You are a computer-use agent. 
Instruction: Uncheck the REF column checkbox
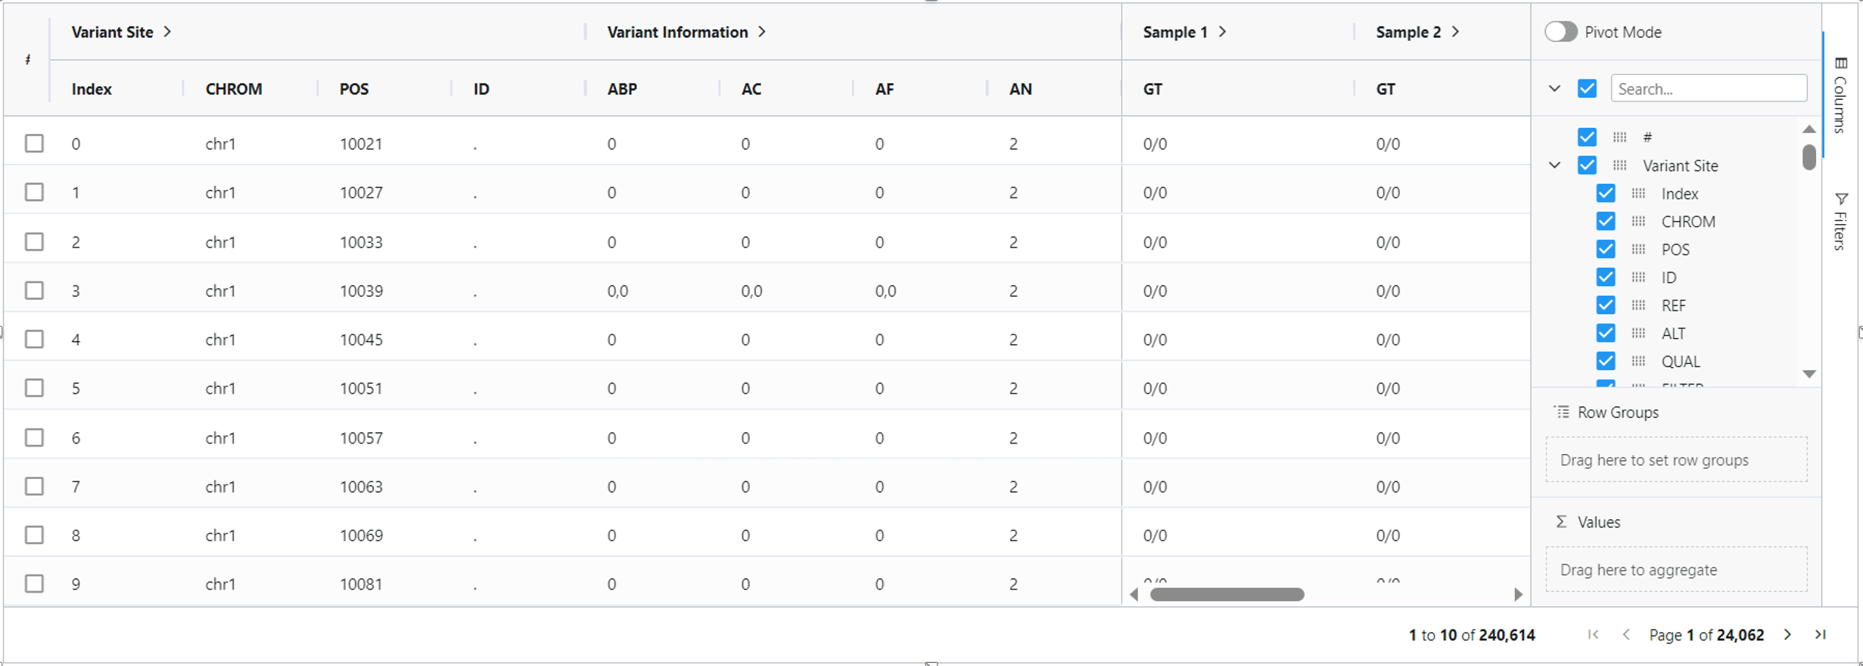point(1606,305)
